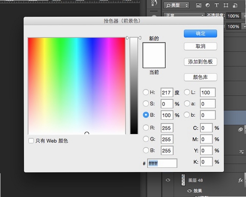Viewport: 246px width, 197px height.
Task: Toggle visibility of 效果 effects
Action: click(190, 191)
